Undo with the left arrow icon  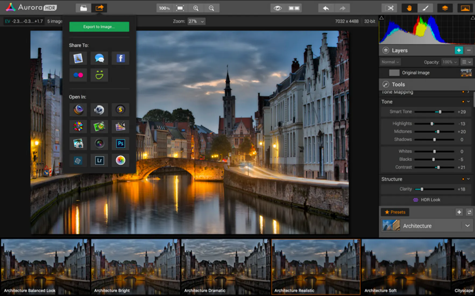[326, 8]
